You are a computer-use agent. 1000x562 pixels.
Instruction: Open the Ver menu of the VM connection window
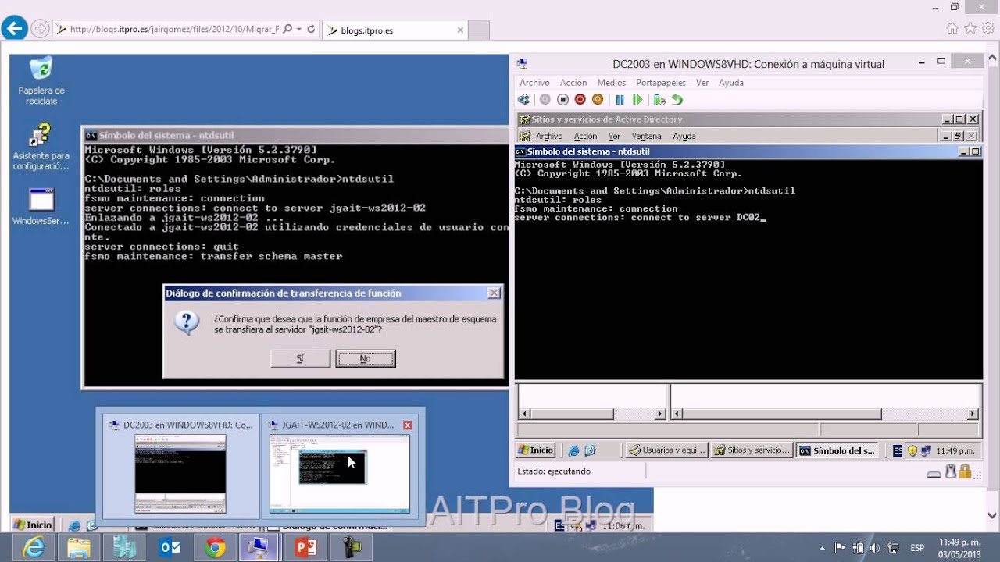click(702, 83)
